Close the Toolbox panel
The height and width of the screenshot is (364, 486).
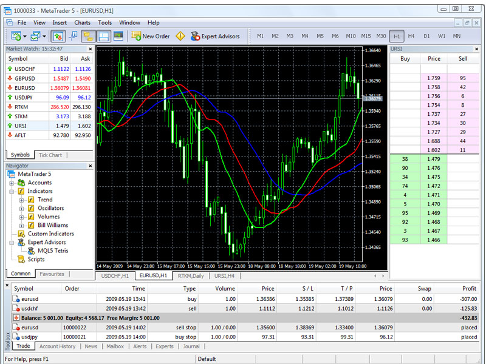(x=7, y=285)
